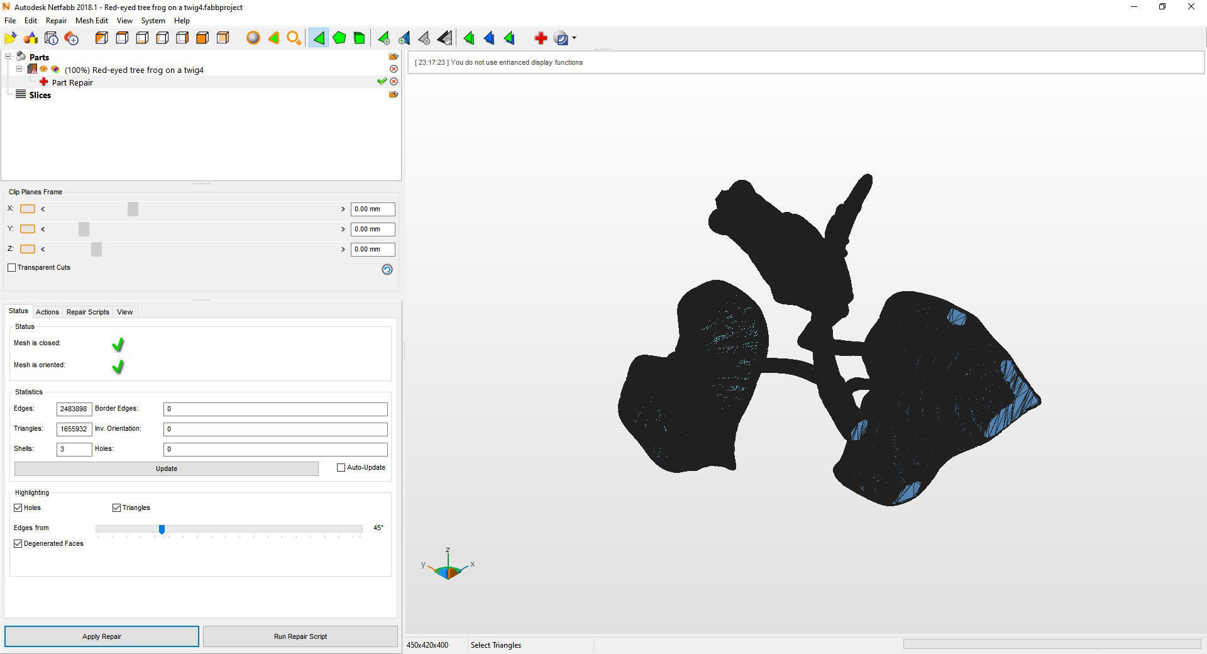Cancel Part Repair with the red X icon
The width and height of the screenshot is (1207, 654).
[394, 82]
